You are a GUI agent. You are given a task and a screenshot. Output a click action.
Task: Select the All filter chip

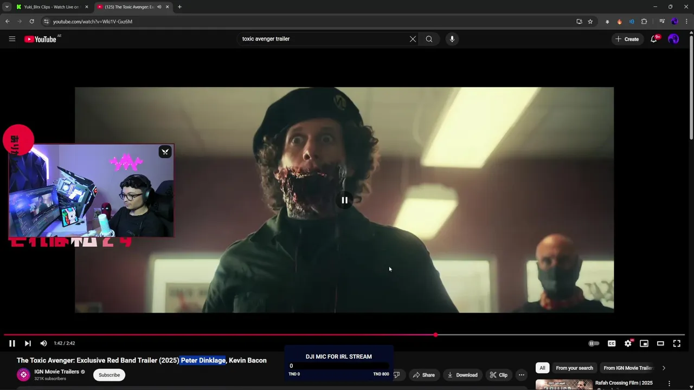coord(542,368)
